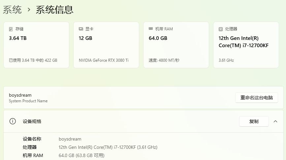Open the 64.0 GB RAM tile
Screen dimensions: 286x160
176,45
